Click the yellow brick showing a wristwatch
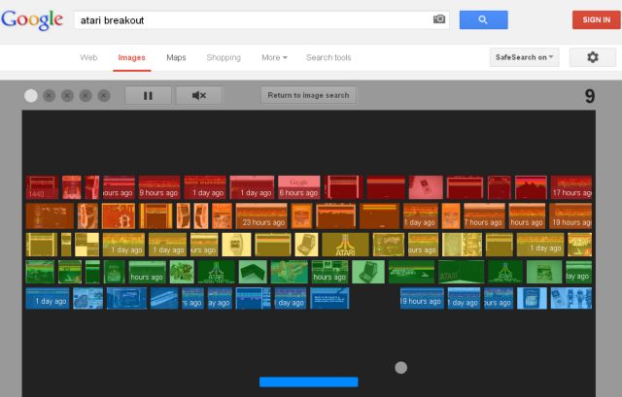The width and height of the screenshot is (622, 397). coord(236,245)
